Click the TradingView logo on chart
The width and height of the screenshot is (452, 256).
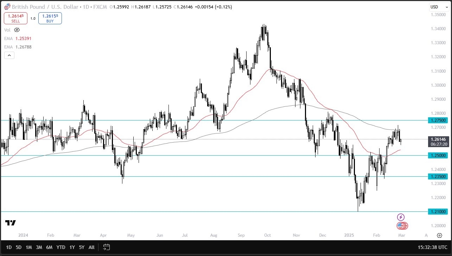pyautogui.click(x=11, y=223)
